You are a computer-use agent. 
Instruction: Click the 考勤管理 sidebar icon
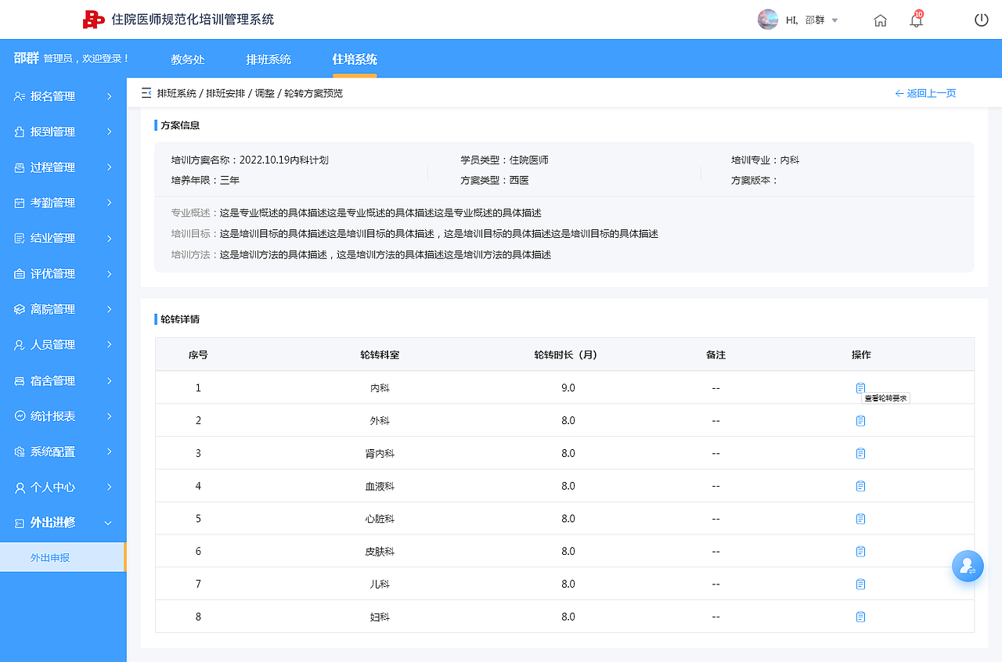point(20,202)
